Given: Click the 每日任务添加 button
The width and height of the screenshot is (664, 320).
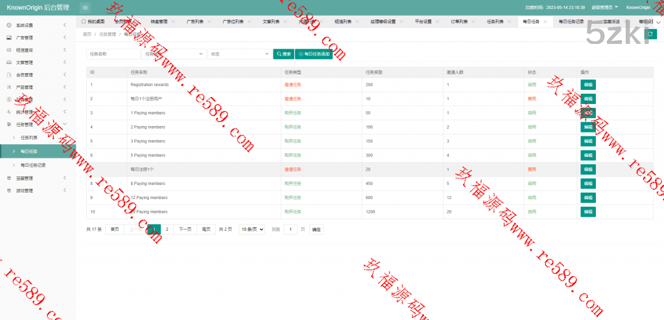Looking at the screenshot, I should [314, 54].
